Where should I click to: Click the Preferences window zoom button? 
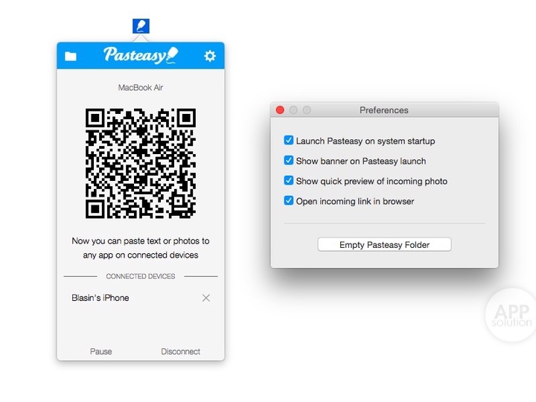point(307,110)
